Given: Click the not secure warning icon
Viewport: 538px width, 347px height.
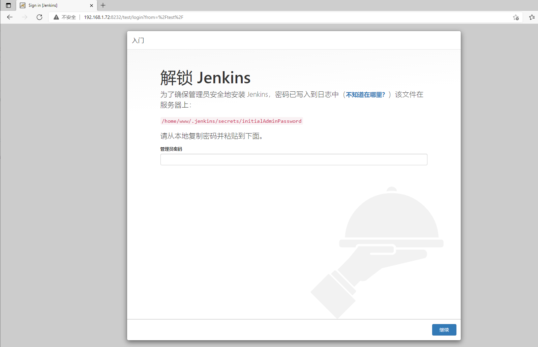Looking at the screenshot, I should click(x=56, y=17).
